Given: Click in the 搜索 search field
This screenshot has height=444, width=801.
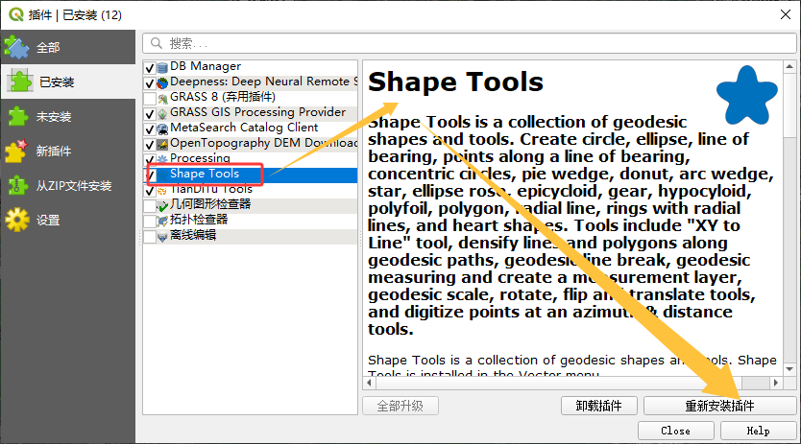Looking at the screenshot, I should coord(469,43).
